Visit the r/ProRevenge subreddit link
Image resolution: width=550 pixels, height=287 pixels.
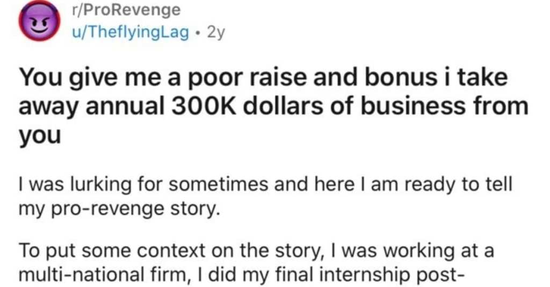(126, 10)
